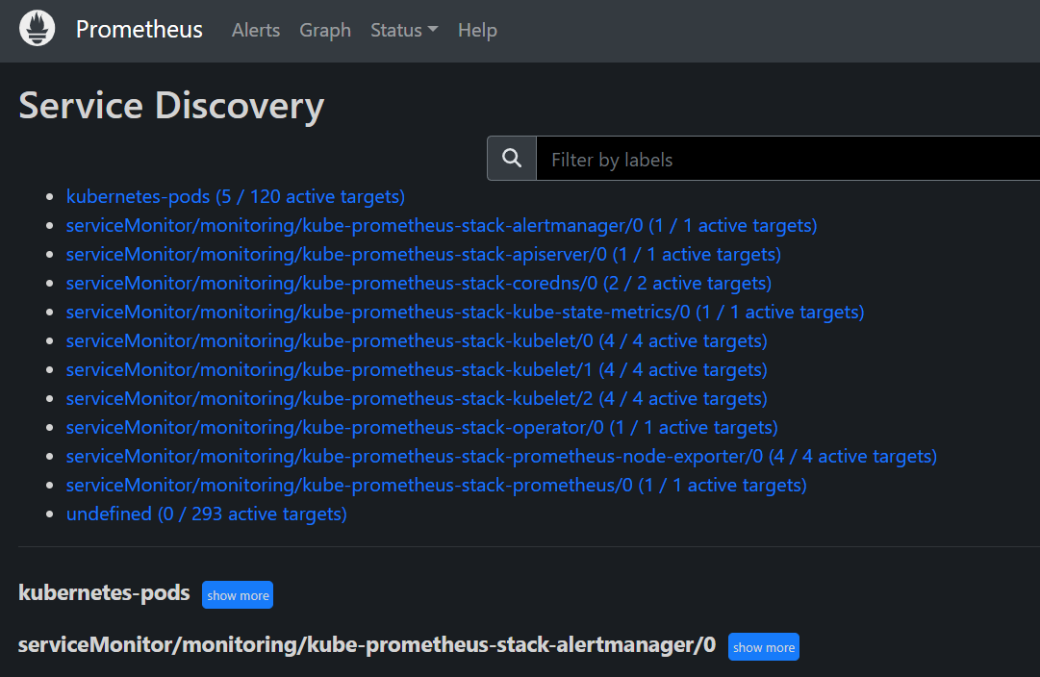Open the prometheus-node-exporter/0 serviceMonitor link

click(x=501, y=456)
